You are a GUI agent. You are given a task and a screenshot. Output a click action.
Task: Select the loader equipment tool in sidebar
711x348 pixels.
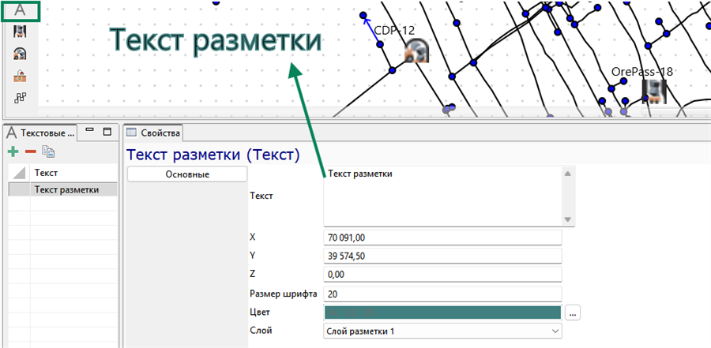coord(20,32)
